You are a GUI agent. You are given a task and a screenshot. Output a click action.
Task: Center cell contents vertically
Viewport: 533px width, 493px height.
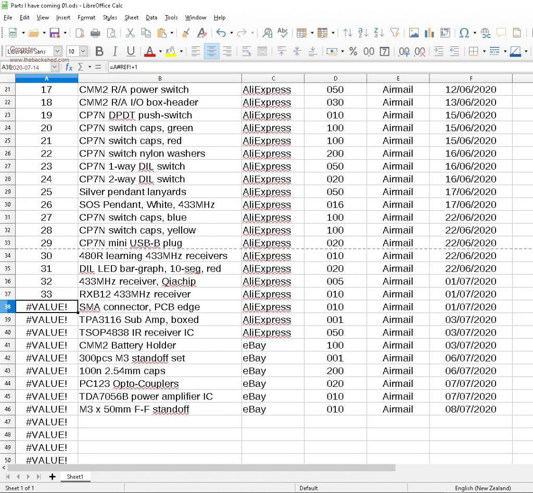click(x=297, y=51)
